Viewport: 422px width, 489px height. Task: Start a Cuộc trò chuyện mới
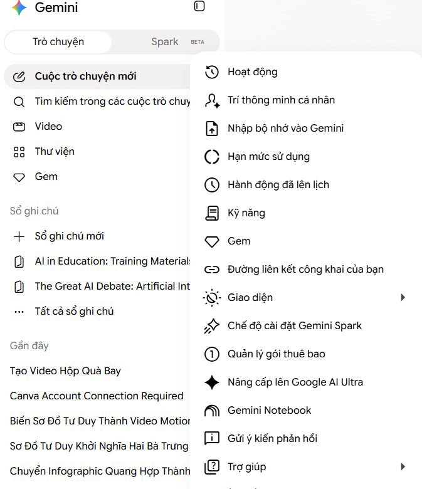pyautogui.click(x=97, y=76)
